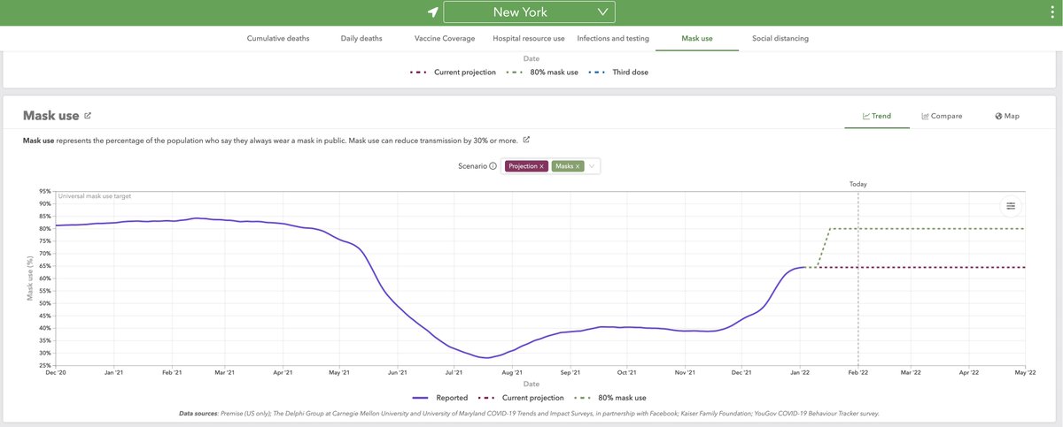Click the Data sources footnote text

point(528,413)
